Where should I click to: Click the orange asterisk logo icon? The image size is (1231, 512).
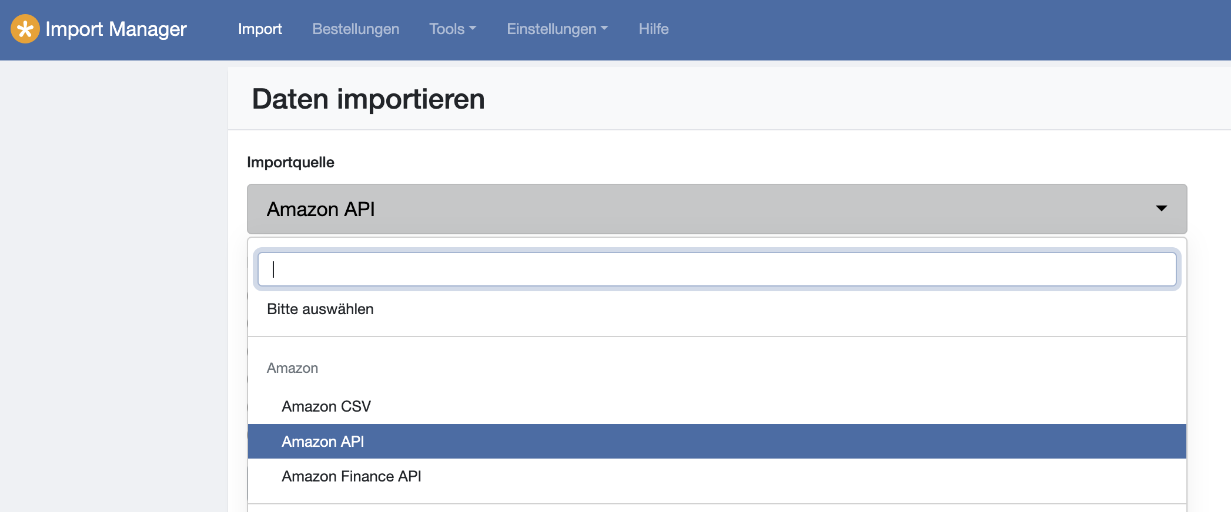[25, 29]
